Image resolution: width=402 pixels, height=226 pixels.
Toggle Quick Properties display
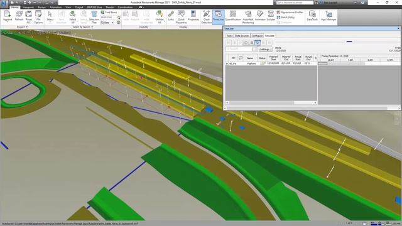coord(182,17)
